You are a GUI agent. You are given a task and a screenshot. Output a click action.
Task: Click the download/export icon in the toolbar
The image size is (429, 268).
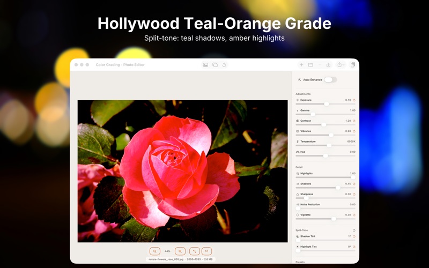click(x=328, y=65)
